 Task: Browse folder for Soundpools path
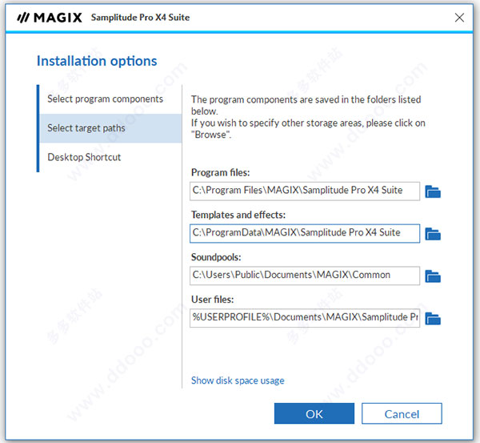[433, 276]
